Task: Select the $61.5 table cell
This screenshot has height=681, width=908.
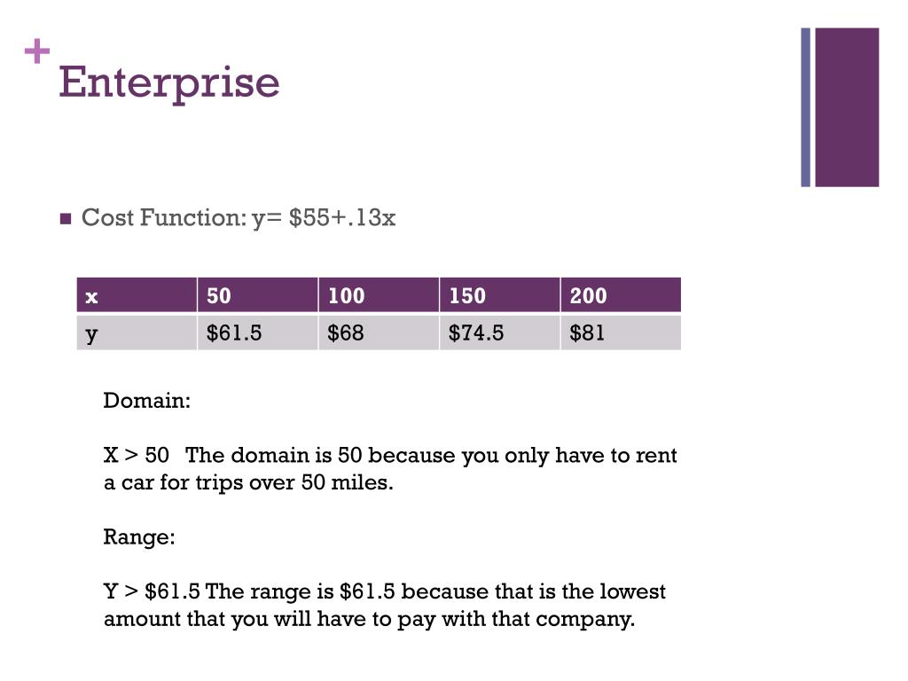Action: pos(257,333)
